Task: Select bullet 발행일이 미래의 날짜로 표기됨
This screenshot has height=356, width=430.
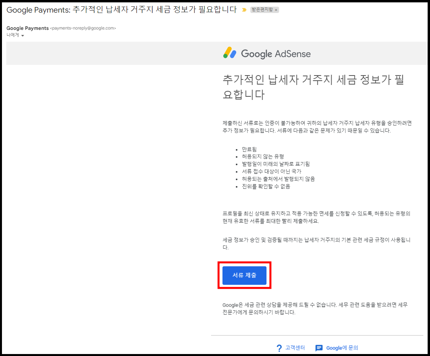Action: tap(276, 164)
